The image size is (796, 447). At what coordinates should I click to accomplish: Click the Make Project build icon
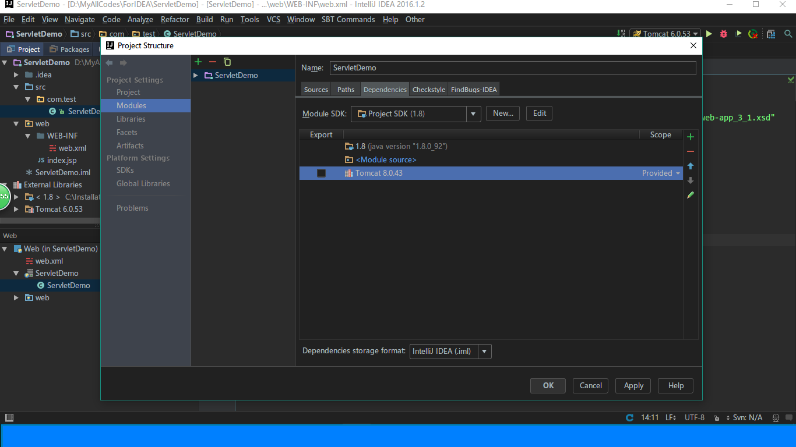coord(621,34)
